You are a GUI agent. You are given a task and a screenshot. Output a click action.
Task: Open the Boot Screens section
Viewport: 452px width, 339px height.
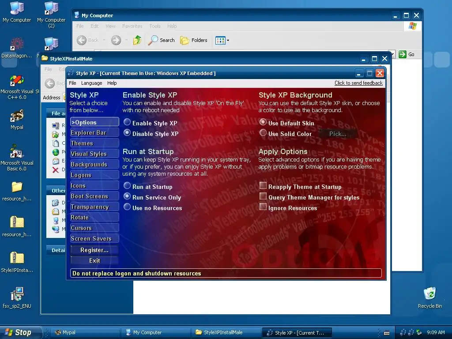click(x=94, y=196)
